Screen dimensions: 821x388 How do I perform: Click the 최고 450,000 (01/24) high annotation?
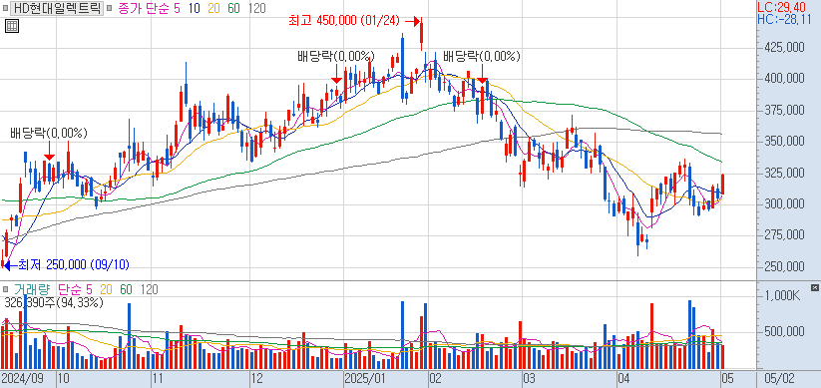(x=344, y=21)
